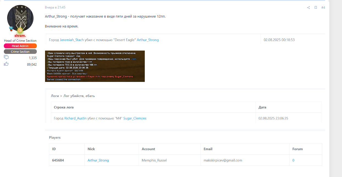Enlarge the game chat screenshot

tap(95, 66)
